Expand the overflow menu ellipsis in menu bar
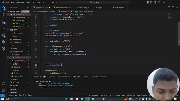This screenshot has width=180, height=101. click(x=44, y=3)
